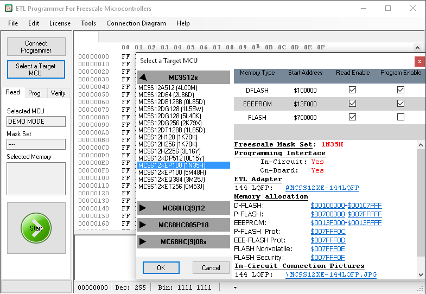Screen dimensions: 426x294
Task: Uncheck Read Enable for EEEPROM
Action: (x=352, y=104)
